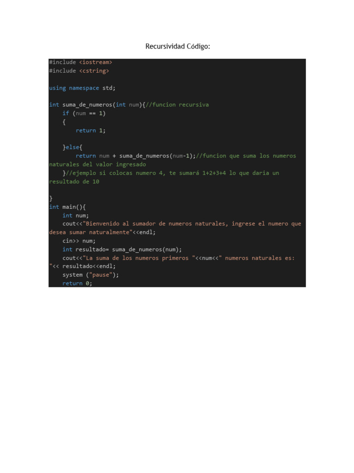The image size is (354, 473).
Task: Click the 'cin>> num;' line
Action: click(79, 241)
